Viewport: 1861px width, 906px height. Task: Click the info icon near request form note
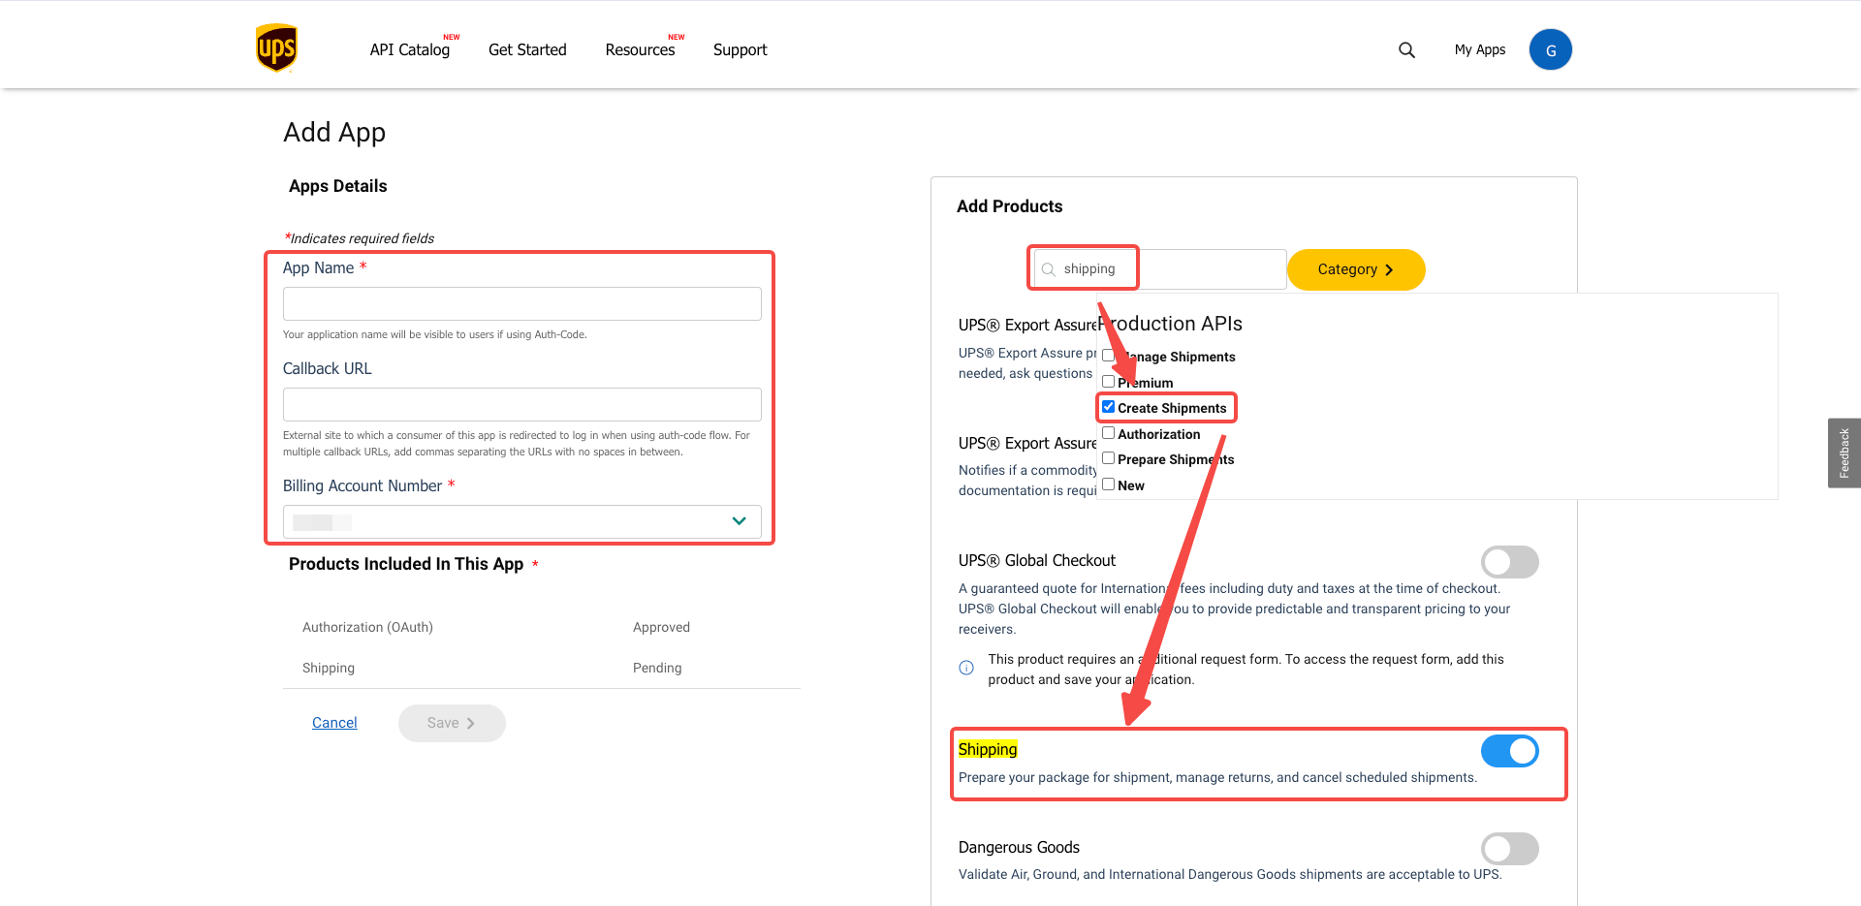click(x=966, y=668)
